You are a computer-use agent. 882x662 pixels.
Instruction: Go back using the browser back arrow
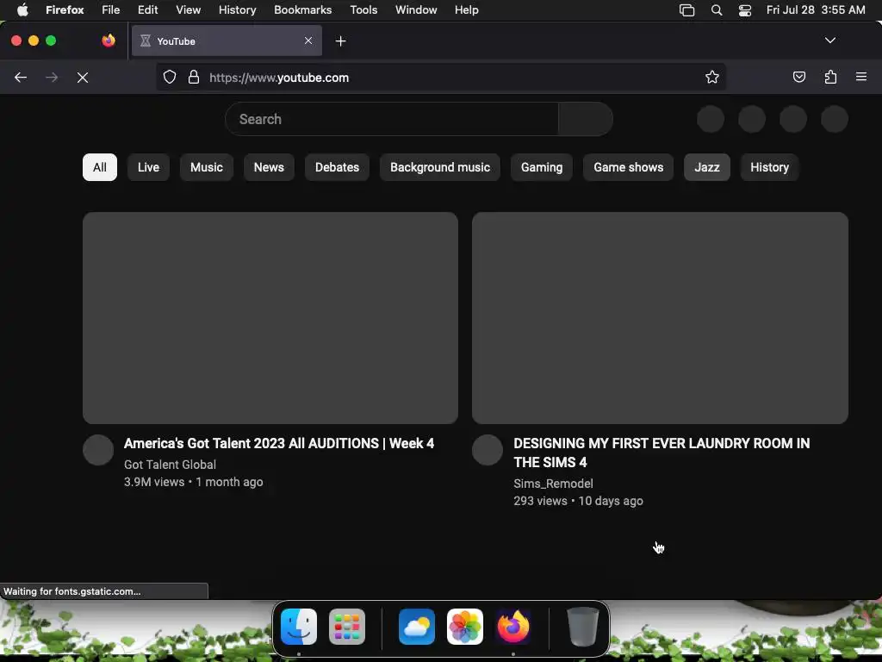pyautogui.click(x=21, y=77)
